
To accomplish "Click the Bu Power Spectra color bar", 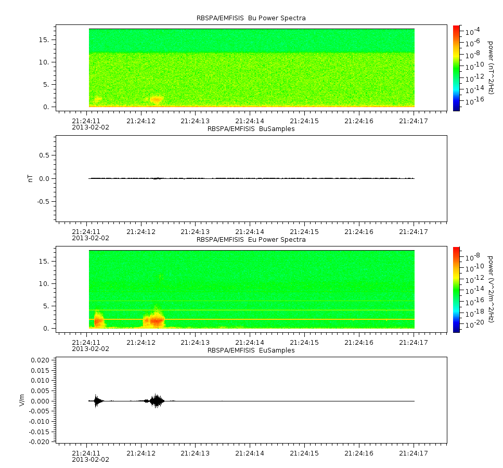I will 456,68.
